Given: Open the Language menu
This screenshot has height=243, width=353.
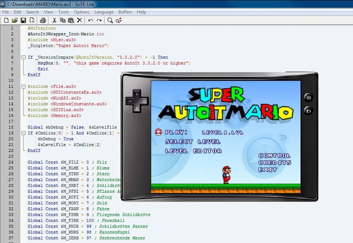Looking at the screenshot, I should [x=104, y=12].
